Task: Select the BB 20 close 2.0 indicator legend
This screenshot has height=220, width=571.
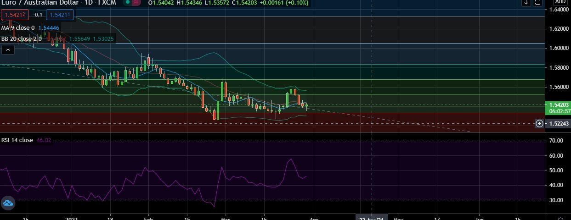Action: 22,39
